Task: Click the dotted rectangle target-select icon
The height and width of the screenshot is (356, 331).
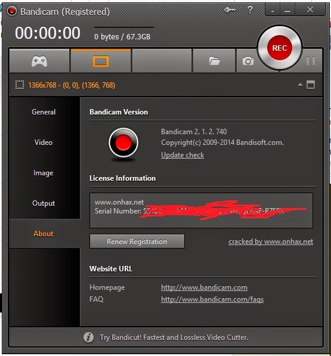Action: click(20, 85)
